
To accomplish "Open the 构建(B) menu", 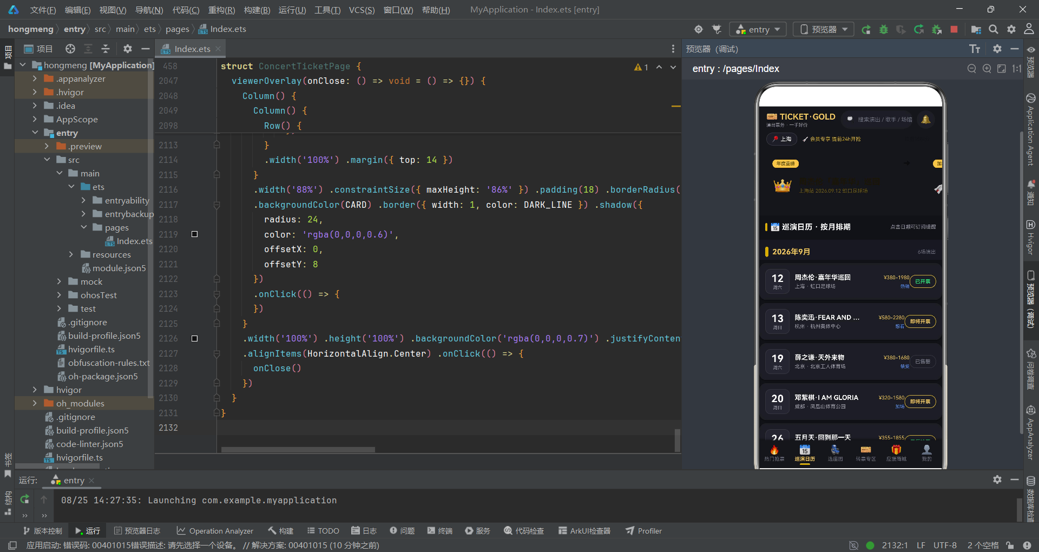I will tap(257, 10).
